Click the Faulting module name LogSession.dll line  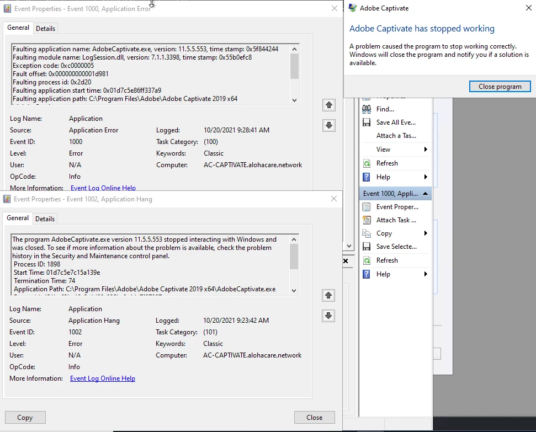(132, 57)
